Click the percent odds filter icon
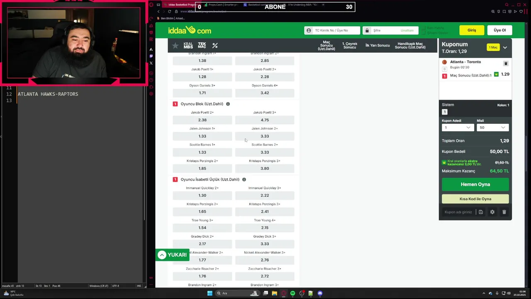The width and height of the screenshot is (531, 299). click(215, 46)
